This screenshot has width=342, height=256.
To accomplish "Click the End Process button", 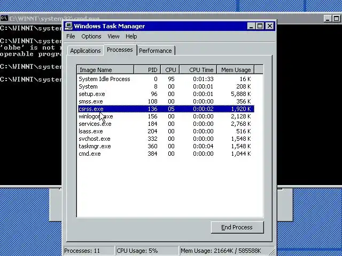I will pos(237,227).
